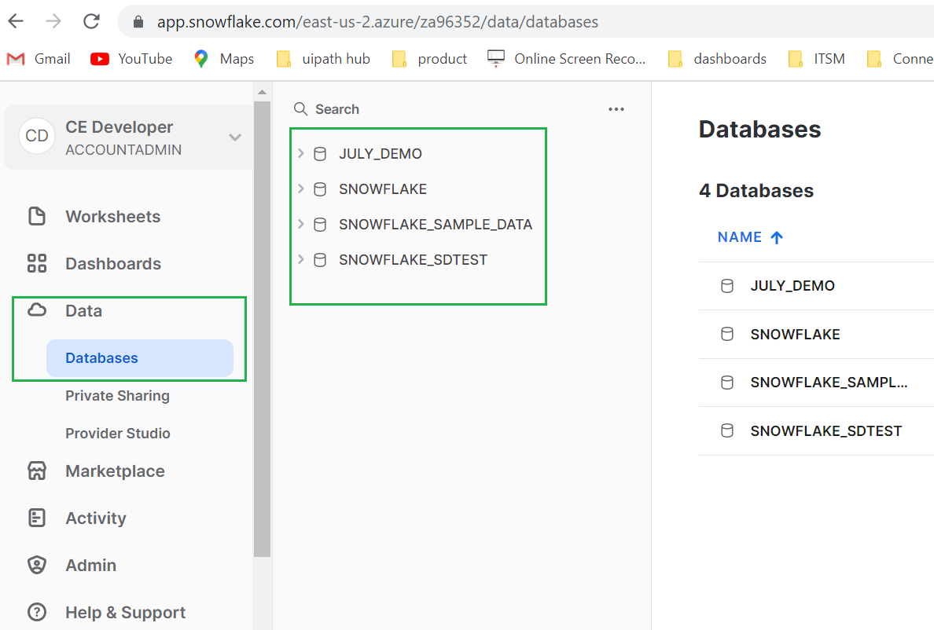Screen dimensions: 934x630
Task: Click the search magnifier icon
Action: point(301,109)
